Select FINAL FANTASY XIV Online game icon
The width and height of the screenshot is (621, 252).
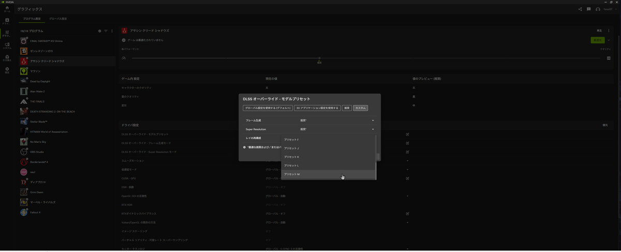pos(24,41)
